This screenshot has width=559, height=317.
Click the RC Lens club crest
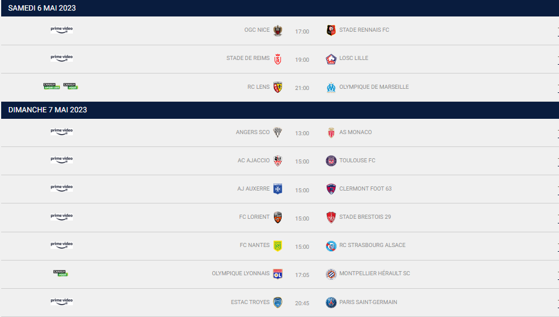(277, 87)
